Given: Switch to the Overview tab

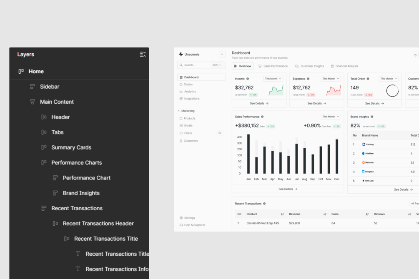Looking at the screenshot, I should (243, 66).
